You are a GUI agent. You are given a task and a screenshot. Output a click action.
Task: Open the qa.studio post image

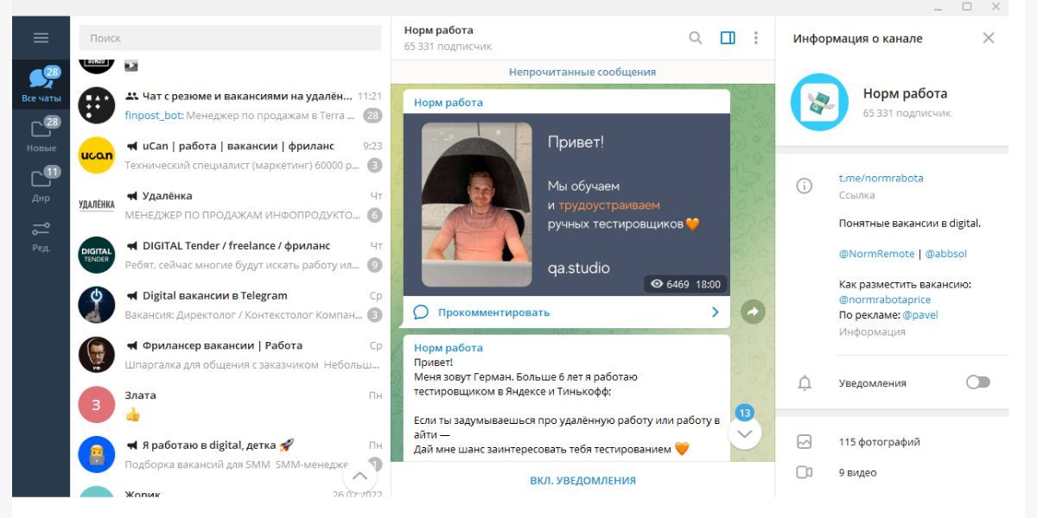[x=566, y=205]
